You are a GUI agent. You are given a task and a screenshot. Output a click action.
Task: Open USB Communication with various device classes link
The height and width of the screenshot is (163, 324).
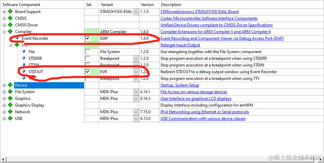pyautogui.click(x=203, y=119)
